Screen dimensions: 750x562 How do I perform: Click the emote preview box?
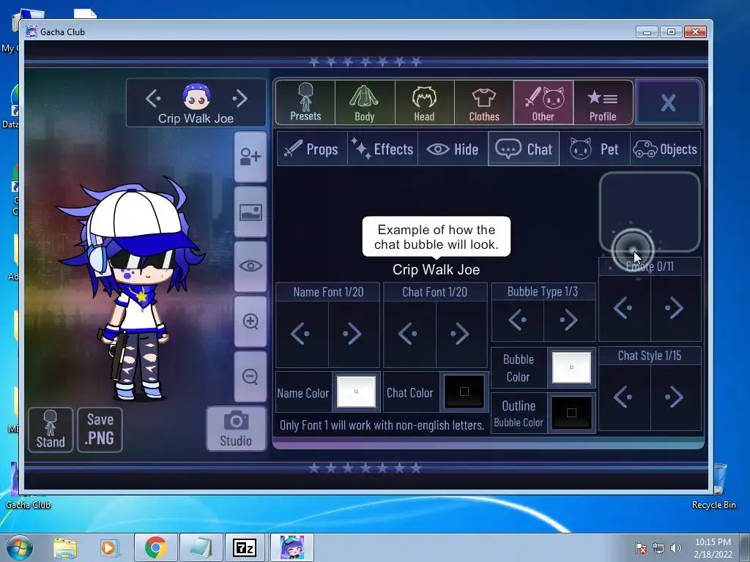click(650, 212)
